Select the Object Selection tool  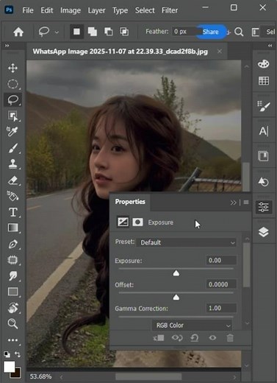point(12,116)
